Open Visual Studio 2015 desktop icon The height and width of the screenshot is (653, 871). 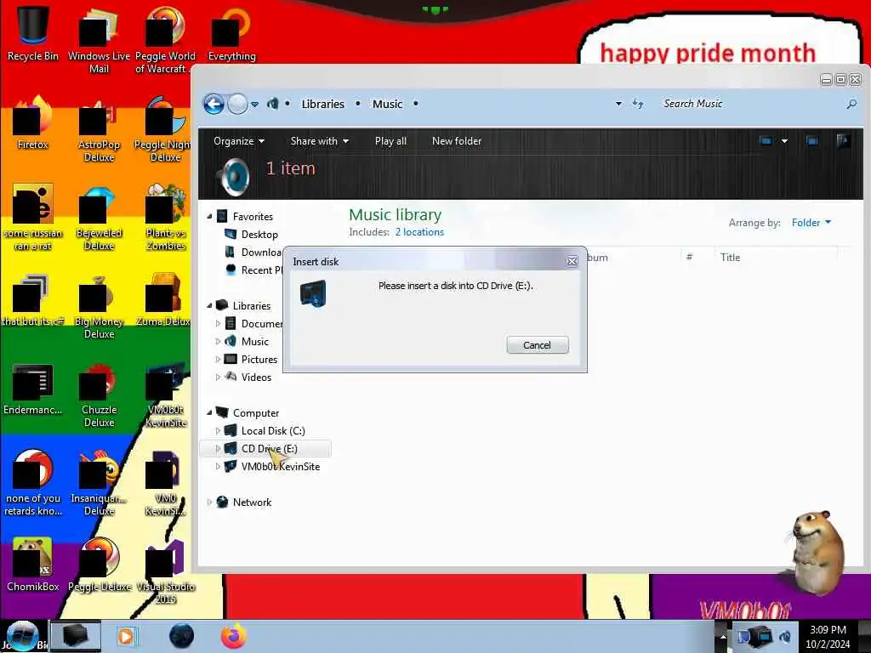[x=166, y=571]
